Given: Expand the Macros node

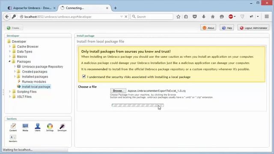Looking at the screenshot, I should [10, 56].
